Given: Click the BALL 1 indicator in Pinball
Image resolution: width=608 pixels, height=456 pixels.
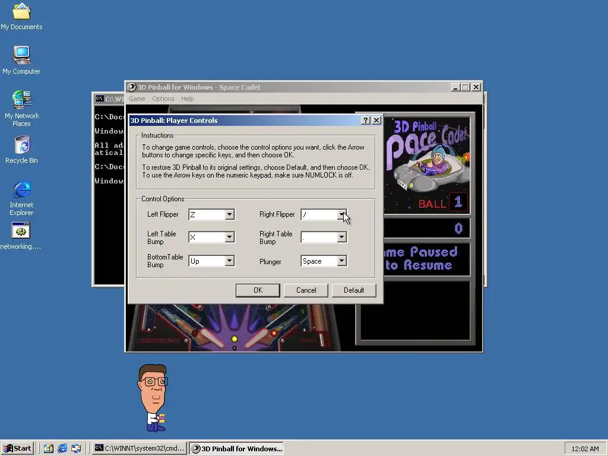Looking at the screenshot, I should pyautogui.click(x=442, y=202).
